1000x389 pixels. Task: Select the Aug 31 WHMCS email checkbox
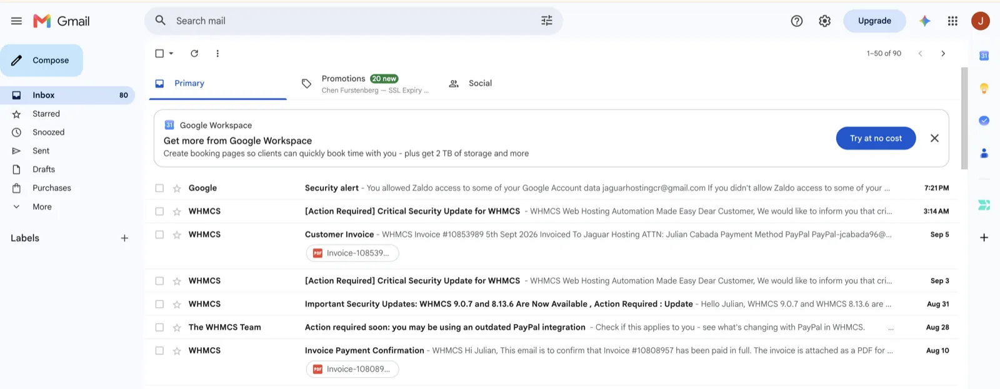click(x=159, y=304)
